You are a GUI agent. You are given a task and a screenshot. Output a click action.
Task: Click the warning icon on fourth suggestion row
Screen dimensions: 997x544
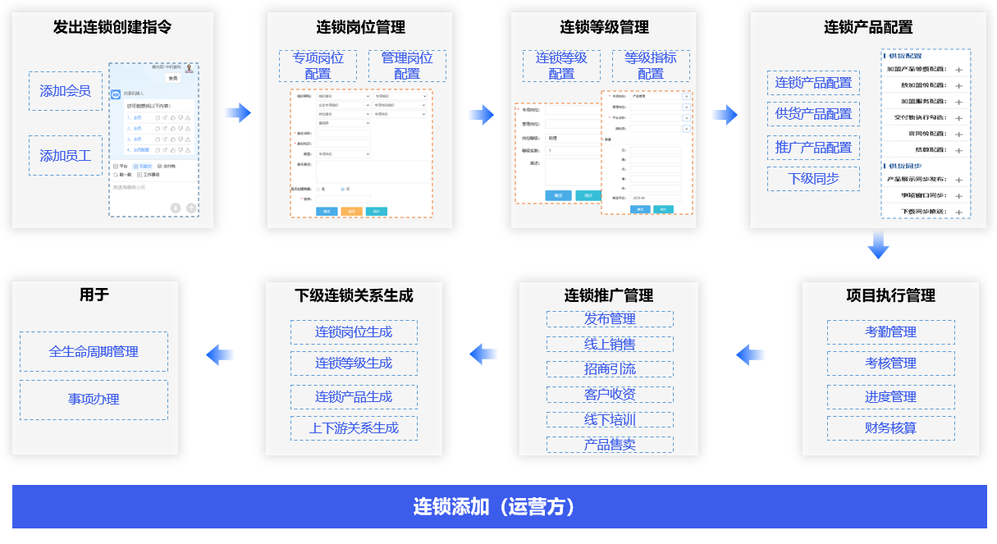click(188, 149)
